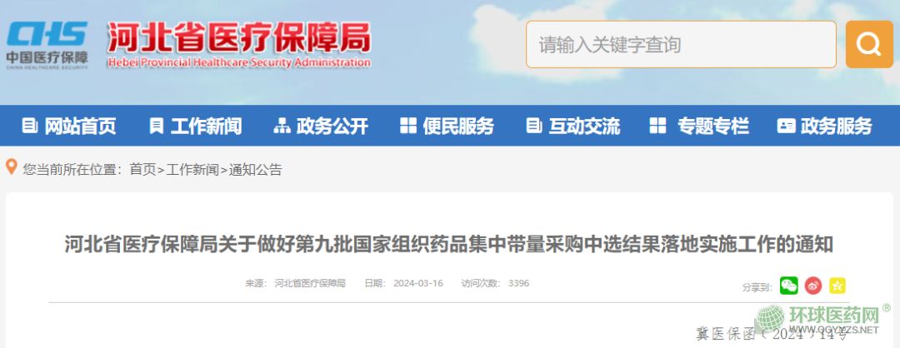Share to QQ Zone star icon
This screenshot has width=900, height=348.
pyautogui.click(x=837, y=286)
